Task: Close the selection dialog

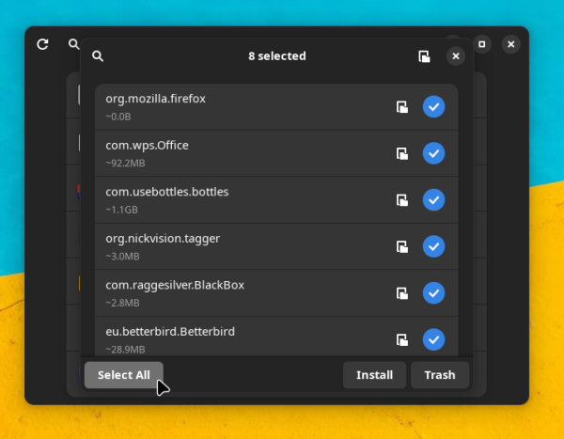Action: point(456,56)
